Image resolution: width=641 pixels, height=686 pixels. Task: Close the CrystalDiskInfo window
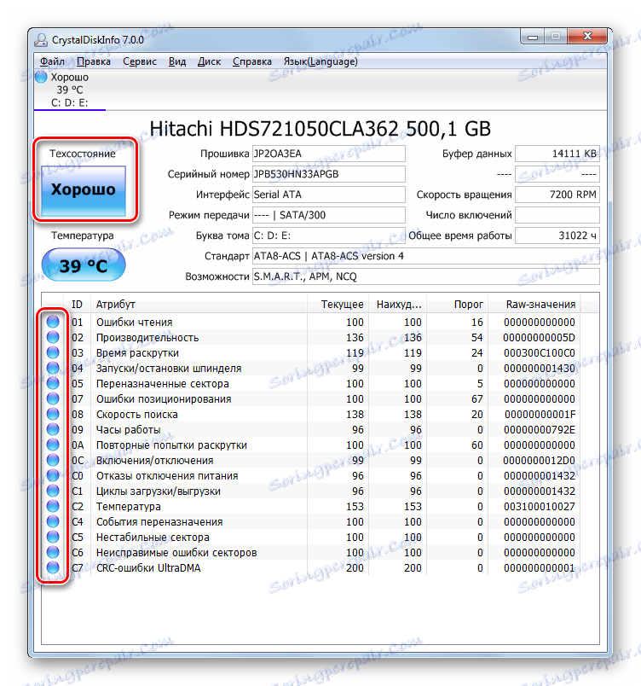pyautogui.click(x=587, y=37)
